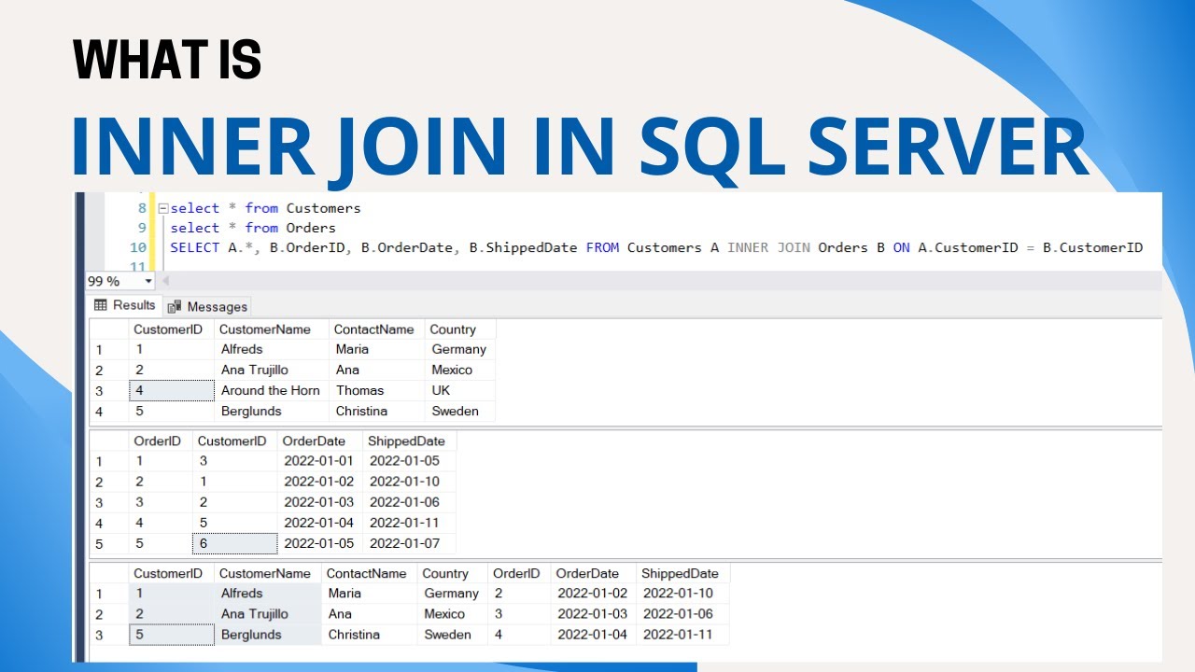Screen dimensions: 1195x672
Task: Open the Messages tab
Action: pyautogui.click(x=207, y=306)
